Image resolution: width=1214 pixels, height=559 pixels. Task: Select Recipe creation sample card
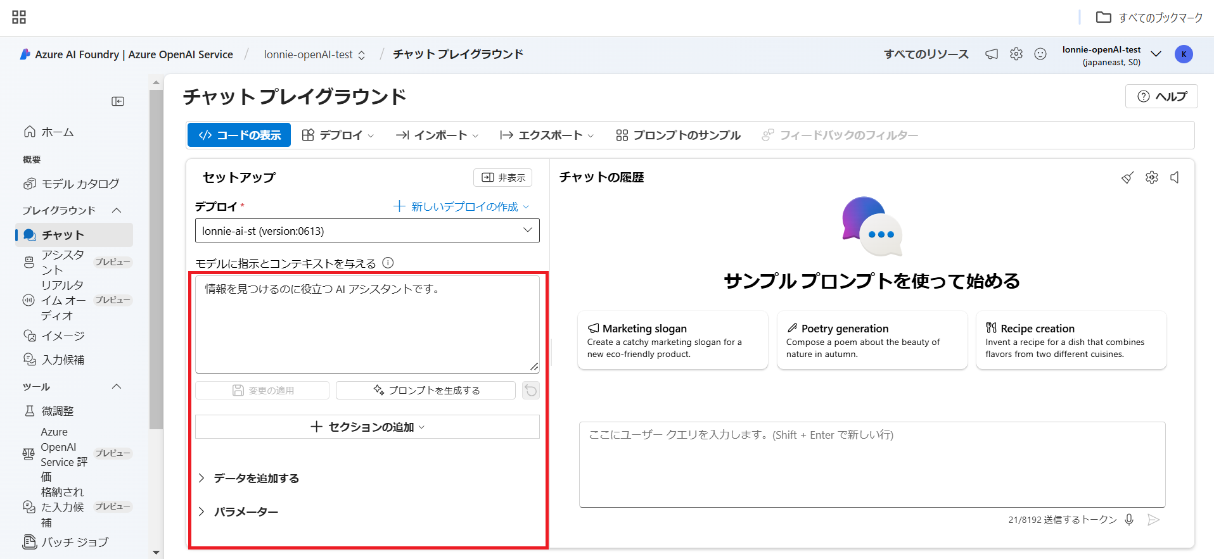tap(1071, 340)
